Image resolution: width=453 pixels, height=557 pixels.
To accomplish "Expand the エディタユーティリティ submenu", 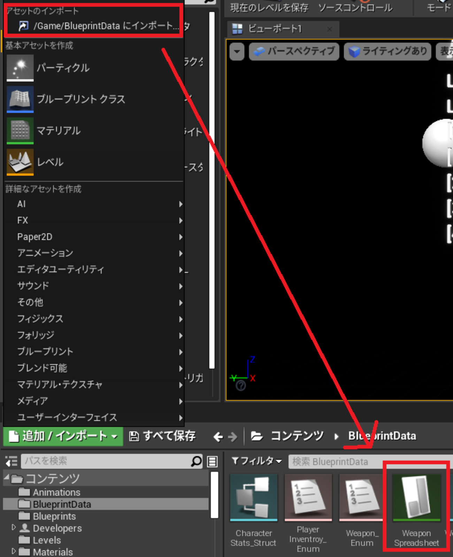I will [x=94, y=269].
